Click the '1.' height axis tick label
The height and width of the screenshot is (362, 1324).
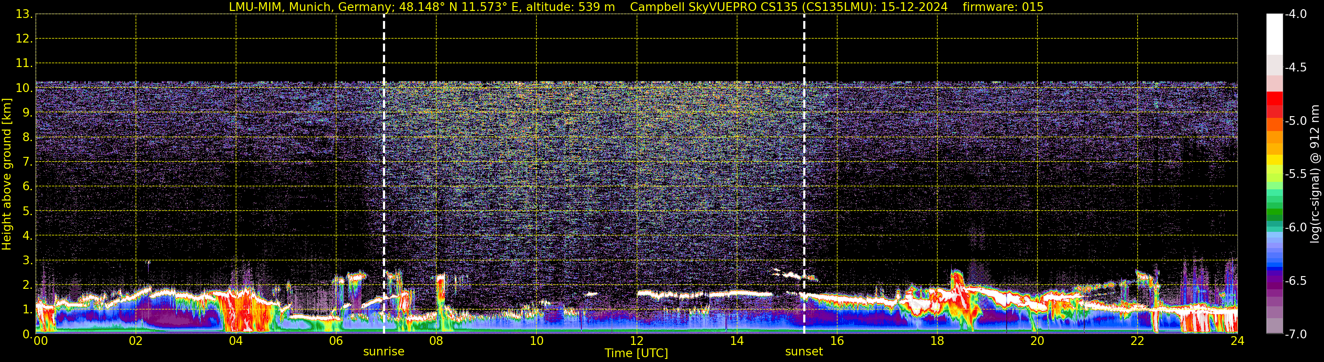(27, 310)
